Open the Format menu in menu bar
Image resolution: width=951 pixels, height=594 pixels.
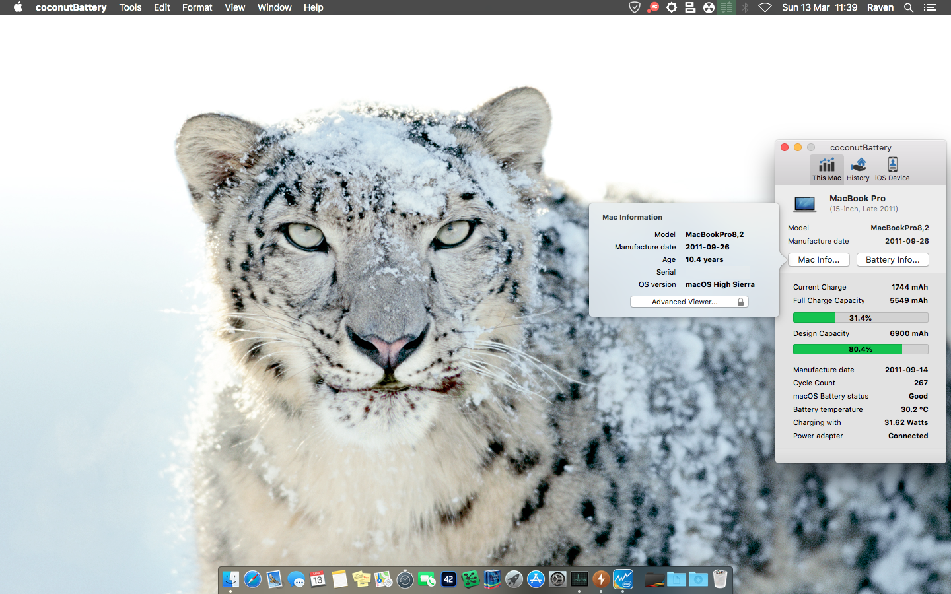197,7
